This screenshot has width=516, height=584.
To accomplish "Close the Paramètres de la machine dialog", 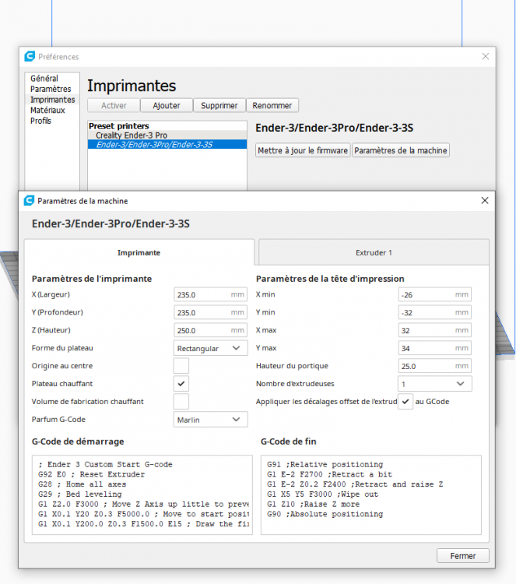I will [485, 200].
